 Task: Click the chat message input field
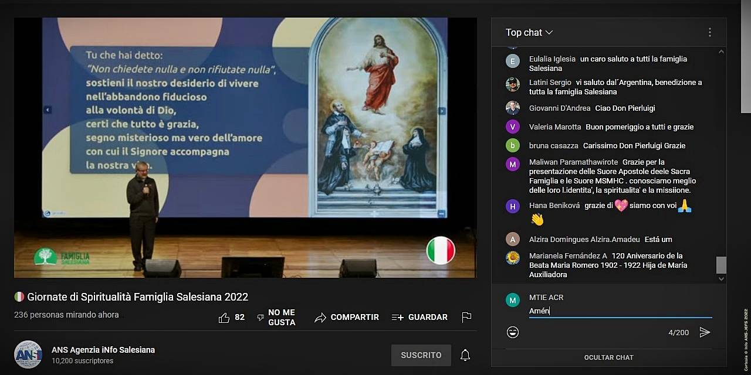click(x=621, y=311)
